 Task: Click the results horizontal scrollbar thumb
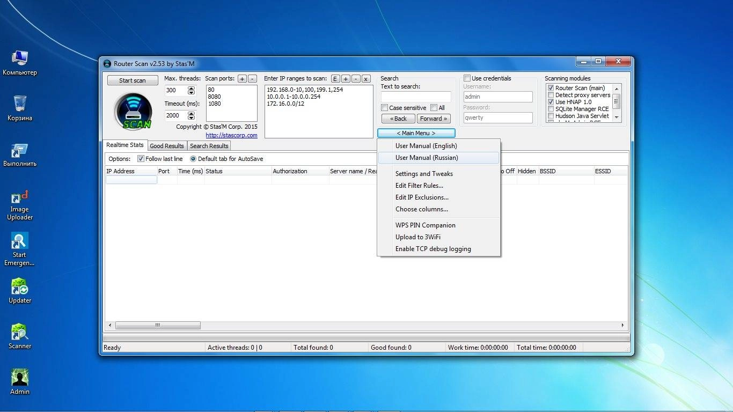pos(158,325)
